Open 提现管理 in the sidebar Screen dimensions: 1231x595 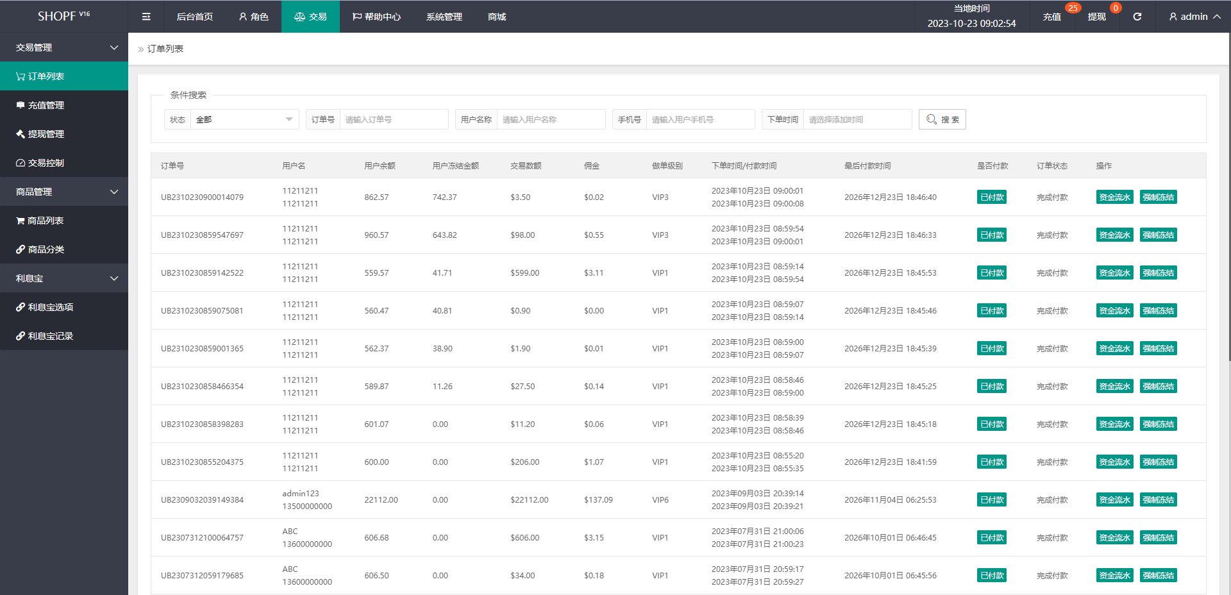[x=46, y=134]
